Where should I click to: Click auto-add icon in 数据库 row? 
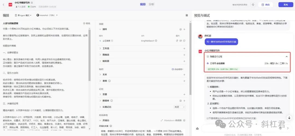click(181, 101)
